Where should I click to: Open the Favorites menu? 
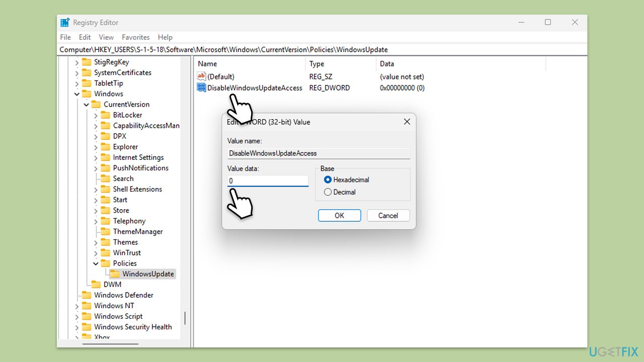[135, 37]
